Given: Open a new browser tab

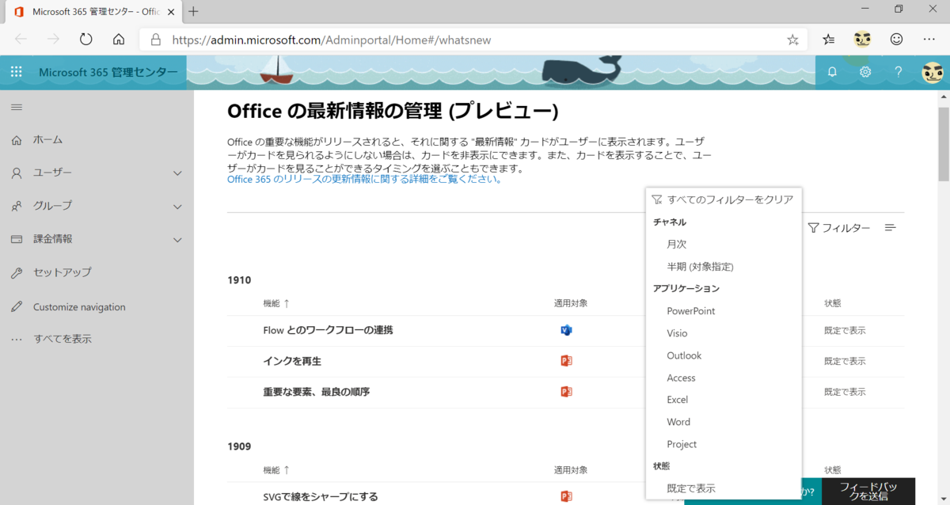Looking at the screenshot, I should coord(194,11).
